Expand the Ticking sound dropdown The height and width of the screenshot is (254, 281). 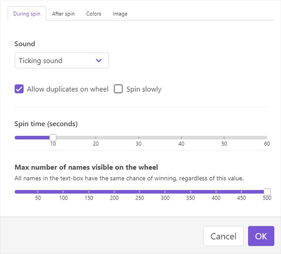click(61, 60)
